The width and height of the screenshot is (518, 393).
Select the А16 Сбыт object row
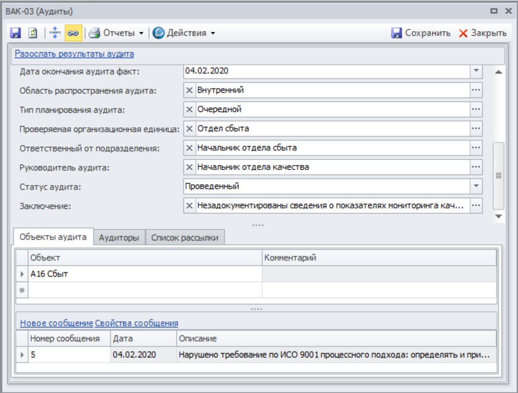[x=144, y=274]
